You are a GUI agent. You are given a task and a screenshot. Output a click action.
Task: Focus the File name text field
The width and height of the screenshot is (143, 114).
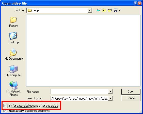pos(80,92)
